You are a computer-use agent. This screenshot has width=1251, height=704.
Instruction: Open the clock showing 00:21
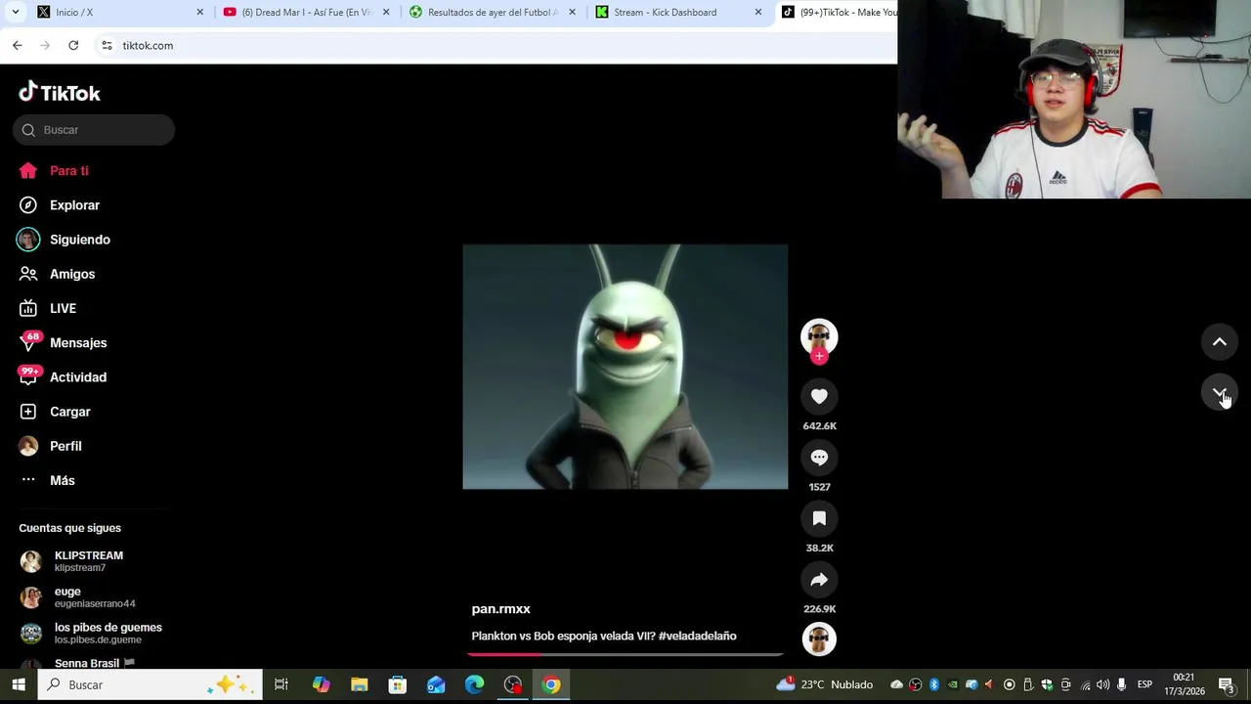point(1184,684)
